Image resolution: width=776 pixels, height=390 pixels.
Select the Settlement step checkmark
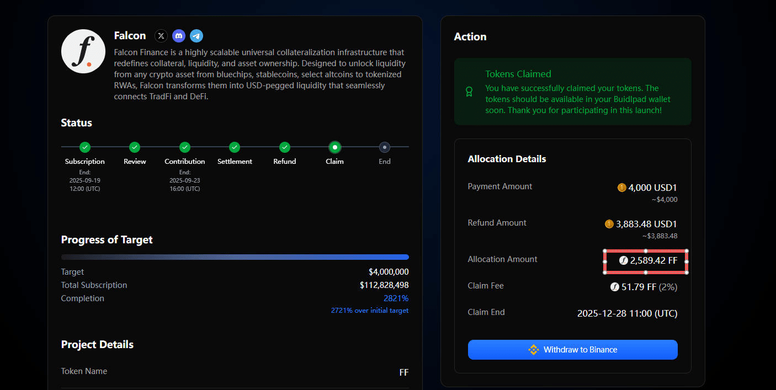pos(235,147)
